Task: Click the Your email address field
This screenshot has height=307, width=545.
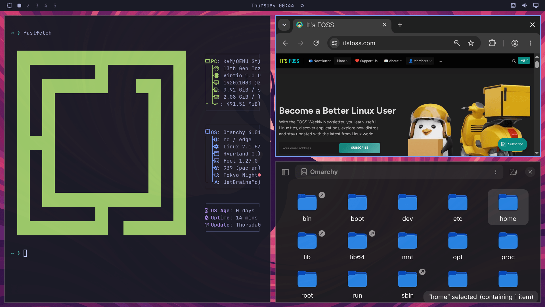Action: point(309,148)
